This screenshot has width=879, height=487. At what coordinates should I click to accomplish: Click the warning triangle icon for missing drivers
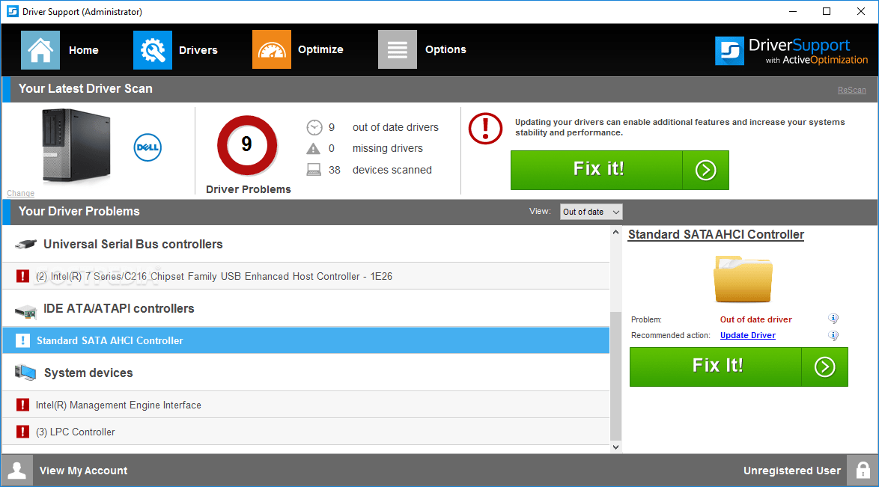(314, 149)
